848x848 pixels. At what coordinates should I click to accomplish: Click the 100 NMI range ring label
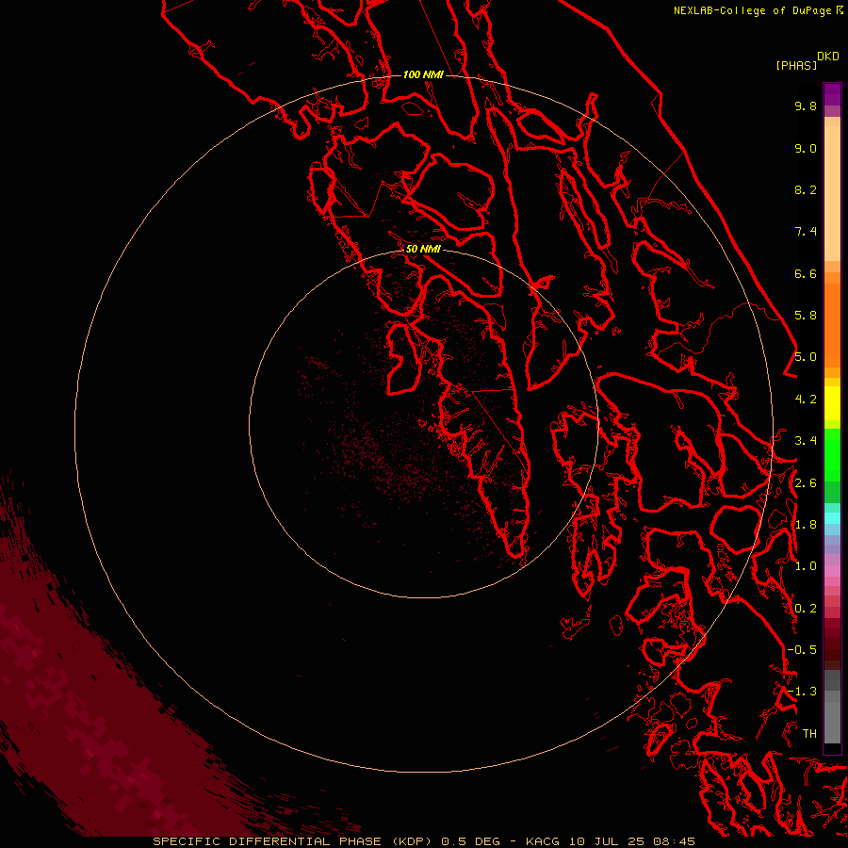(423, 74)
